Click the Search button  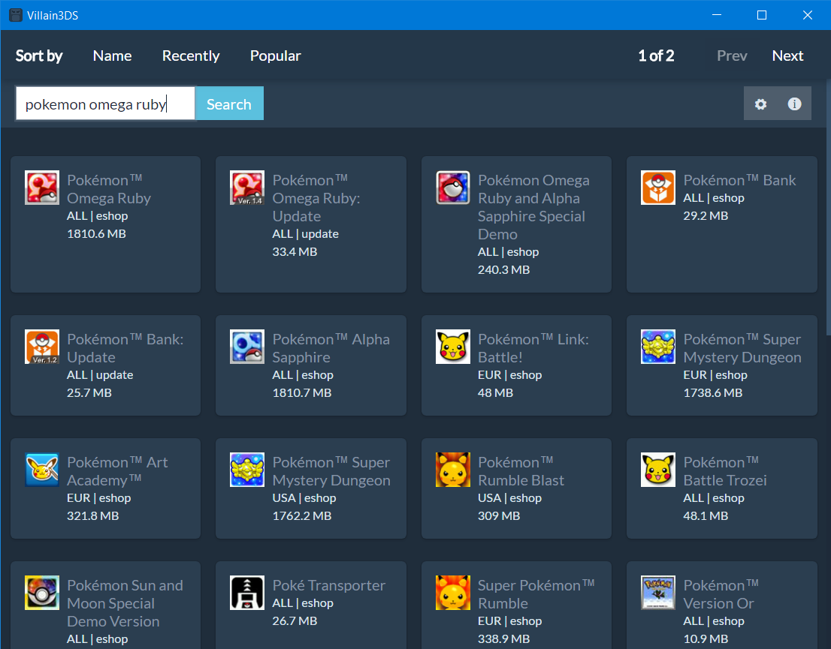pos(229,104)
